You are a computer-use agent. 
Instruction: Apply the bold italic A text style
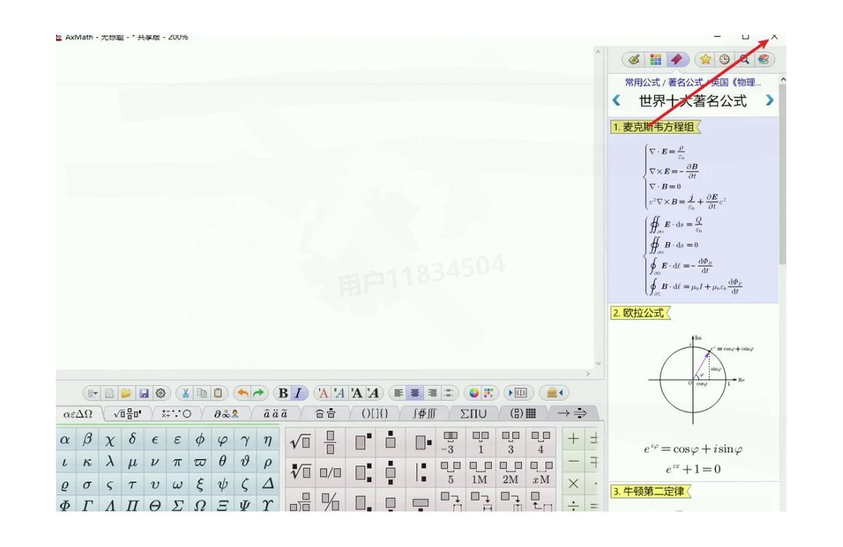[x=373, y=393]
